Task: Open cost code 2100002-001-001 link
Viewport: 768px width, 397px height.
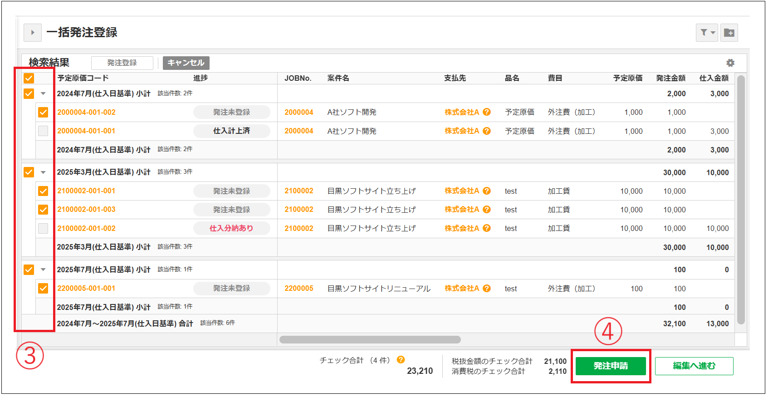Action: [x=86, y=191]
